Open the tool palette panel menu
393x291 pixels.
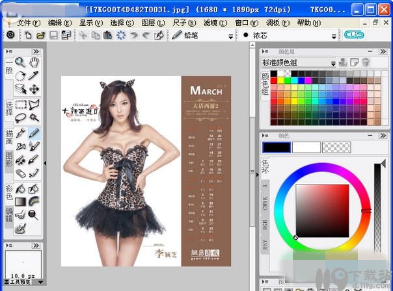click(x=9, y=51)
